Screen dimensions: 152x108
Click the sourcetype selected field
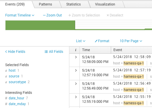coord(17,82)
